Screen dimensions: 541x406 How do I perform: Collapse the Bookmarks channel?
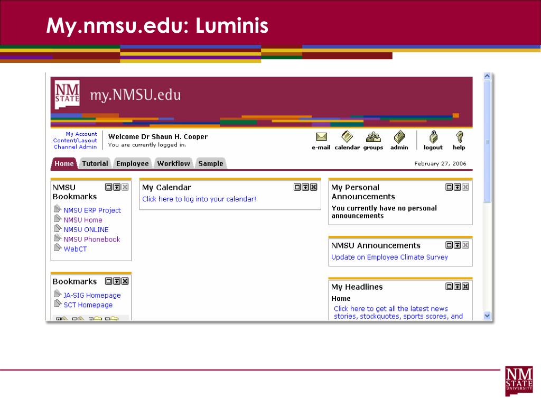coord(117,281)
